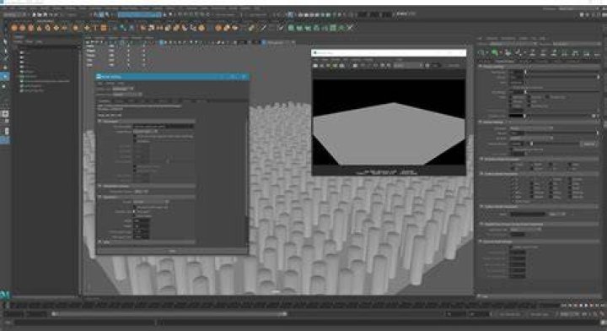This screenshot has width=607, height=331.
Task: Create a polygon cylinder from the shelf
Action: tap(30, 28)
